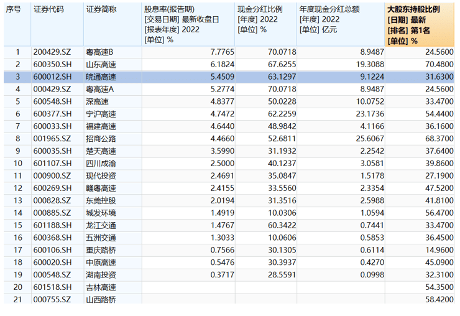
Task: Select stock code 601107.SH
Action: [x=52, y=163]
